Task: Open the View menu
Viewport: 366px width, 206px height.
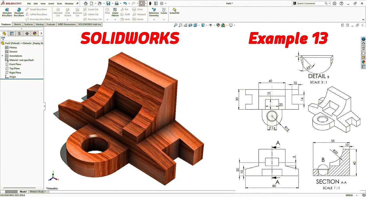Action: pos(43,4)
